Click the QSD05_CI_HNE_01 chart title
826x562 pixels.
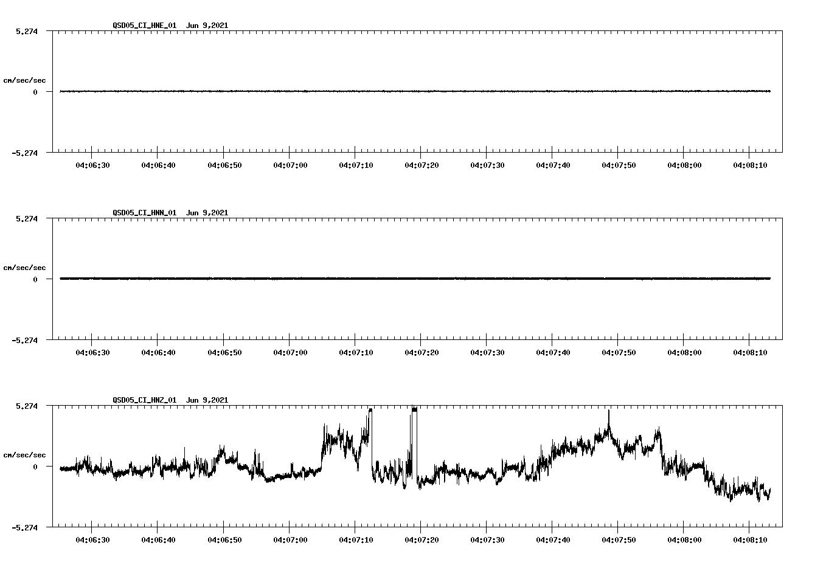(170, 26)
